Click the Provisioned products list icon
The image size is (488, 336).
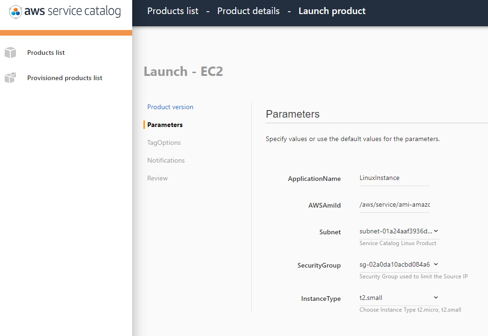point(10,78)
